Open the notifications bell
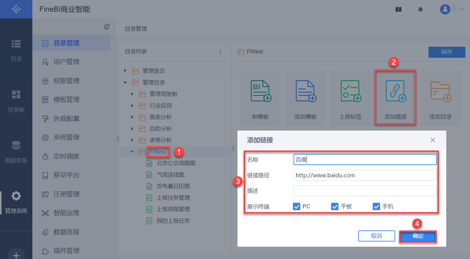Image resolution: width=470 pixels, height=259 pixels. pos(420,9)
